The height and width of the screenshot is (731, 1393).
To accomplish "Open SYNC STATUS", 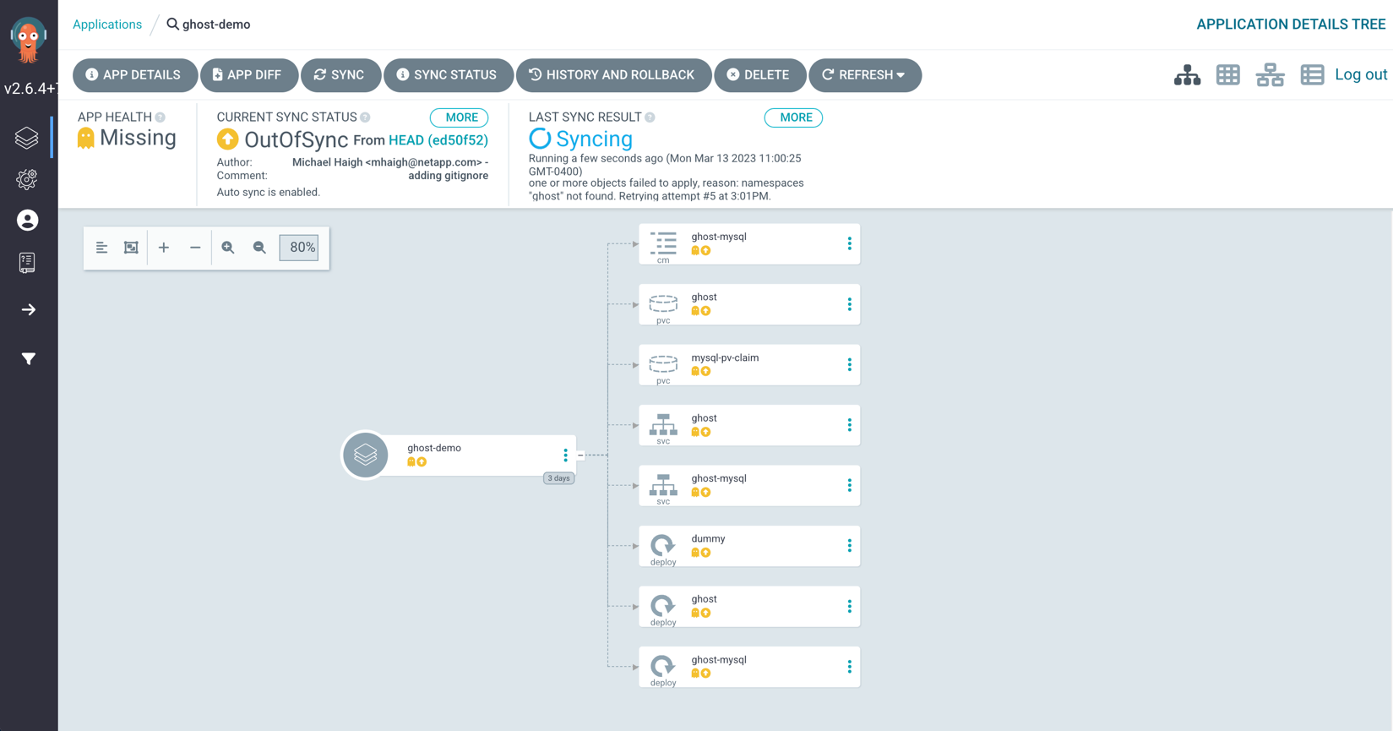I will [448, 75].
